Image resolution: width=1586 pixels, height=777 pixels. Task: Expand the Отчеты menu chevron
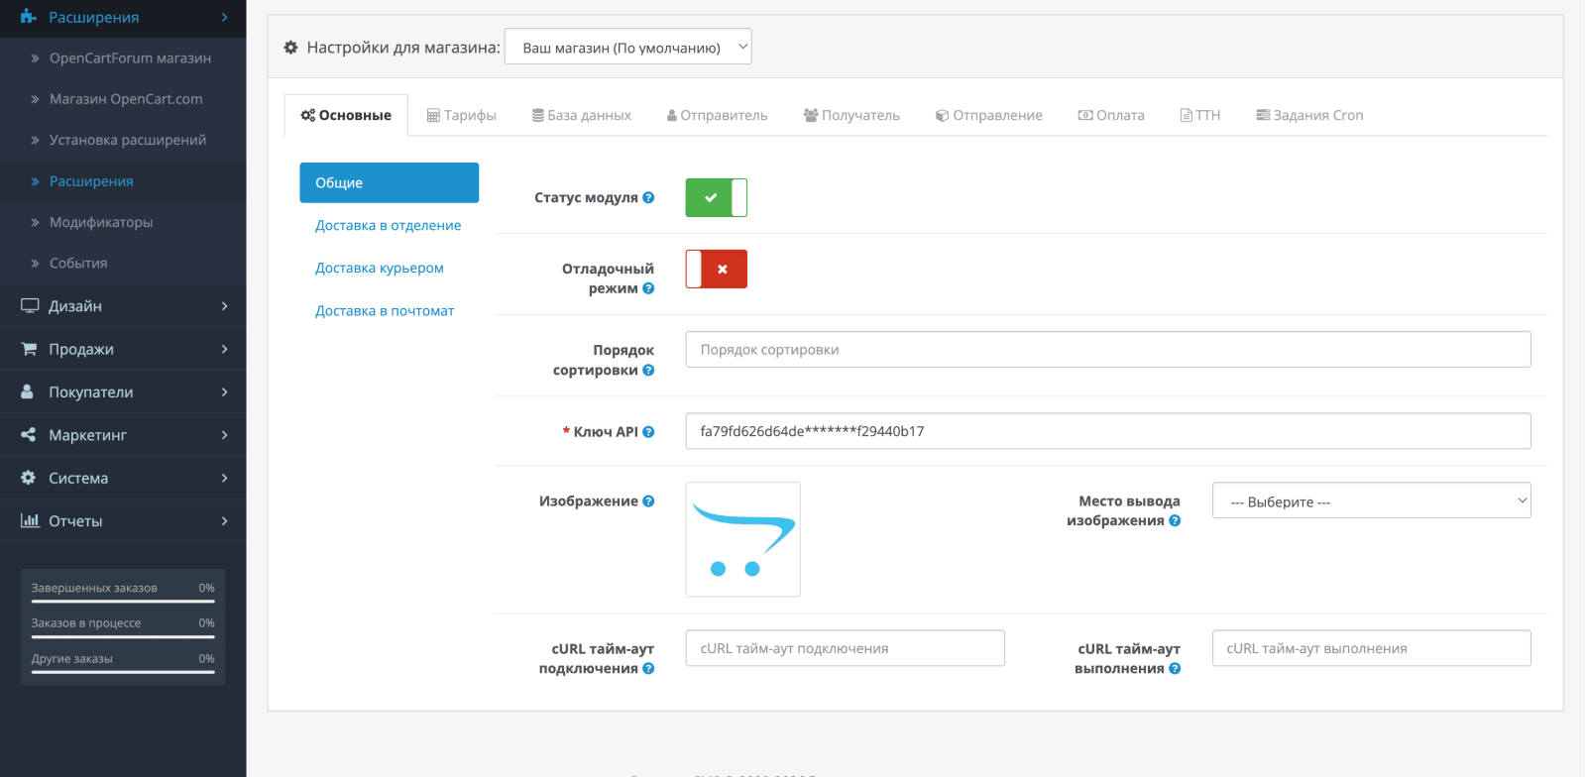click(x=225, y=520)
